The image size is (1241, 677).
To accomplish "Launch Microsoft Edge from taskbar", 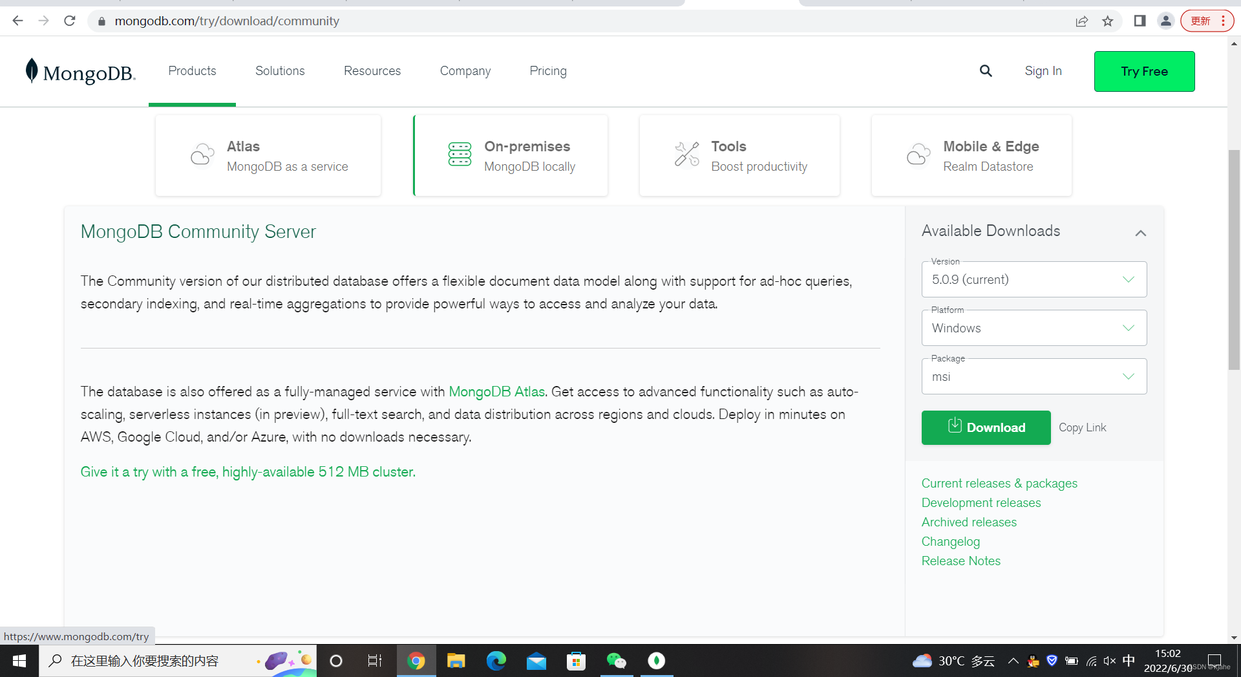I will click(496, 661).
